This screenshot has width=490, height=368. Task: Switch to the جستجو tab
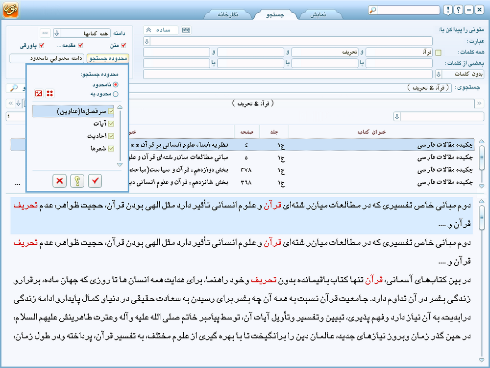[x=275, y=15]
